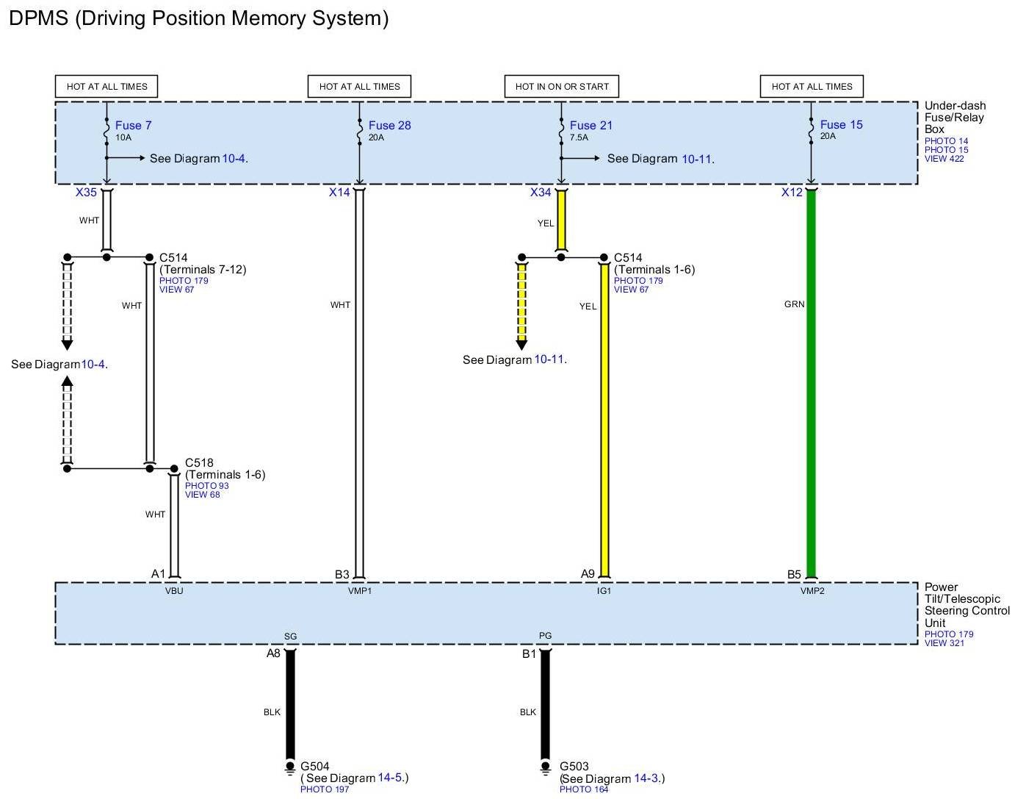
Task: Open the Fuse 7 link
Action: point(133,126)
